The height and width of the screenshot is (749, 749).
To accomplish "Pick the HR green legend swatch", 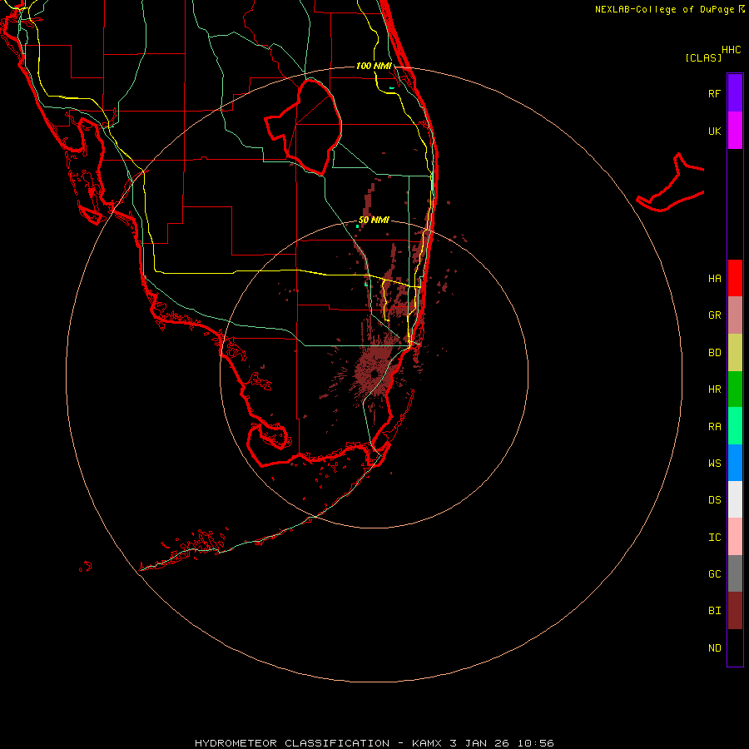I will [735, 389].
